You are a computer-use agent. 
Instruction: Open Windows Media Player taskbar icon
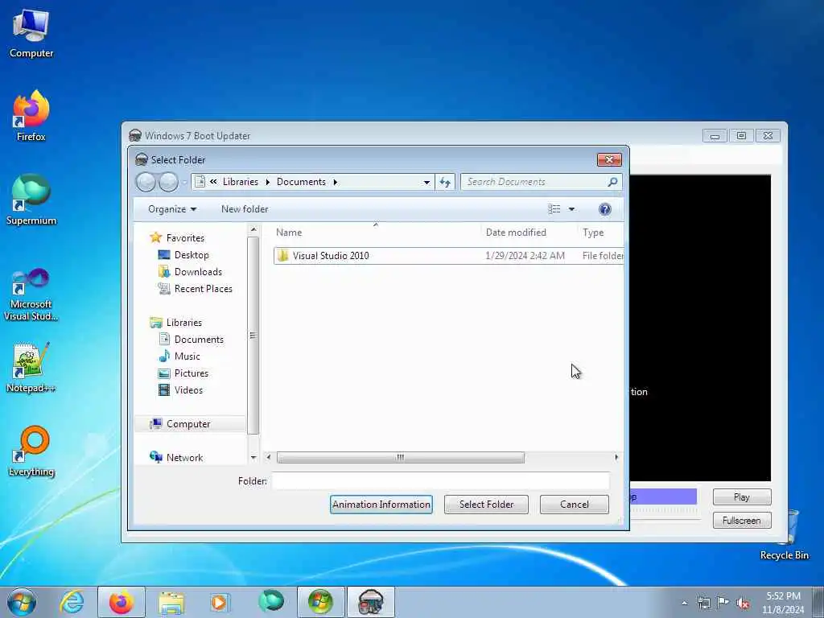[219, 602]
